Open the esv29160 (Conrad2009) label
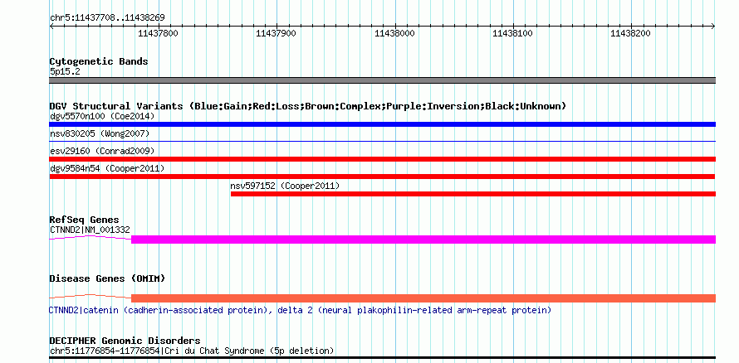 [102, 151]
